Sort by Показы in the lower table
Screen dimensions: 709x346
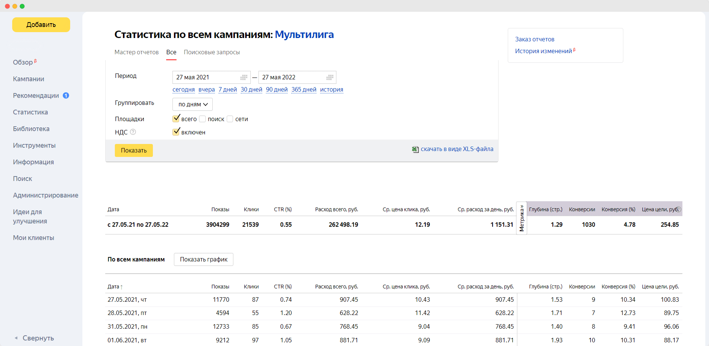pyautogui.click(x=220, y=287)
